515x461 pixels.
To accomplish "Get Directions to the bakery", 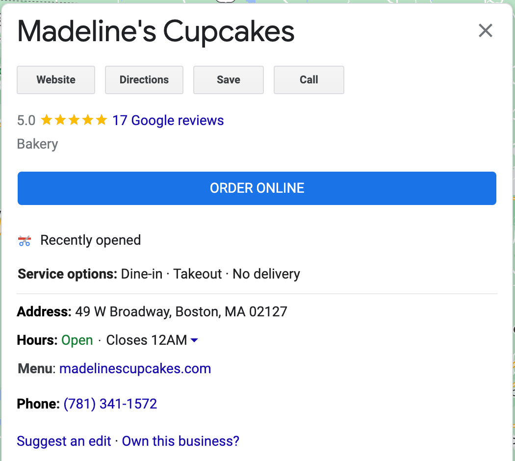I will point(144,80).
